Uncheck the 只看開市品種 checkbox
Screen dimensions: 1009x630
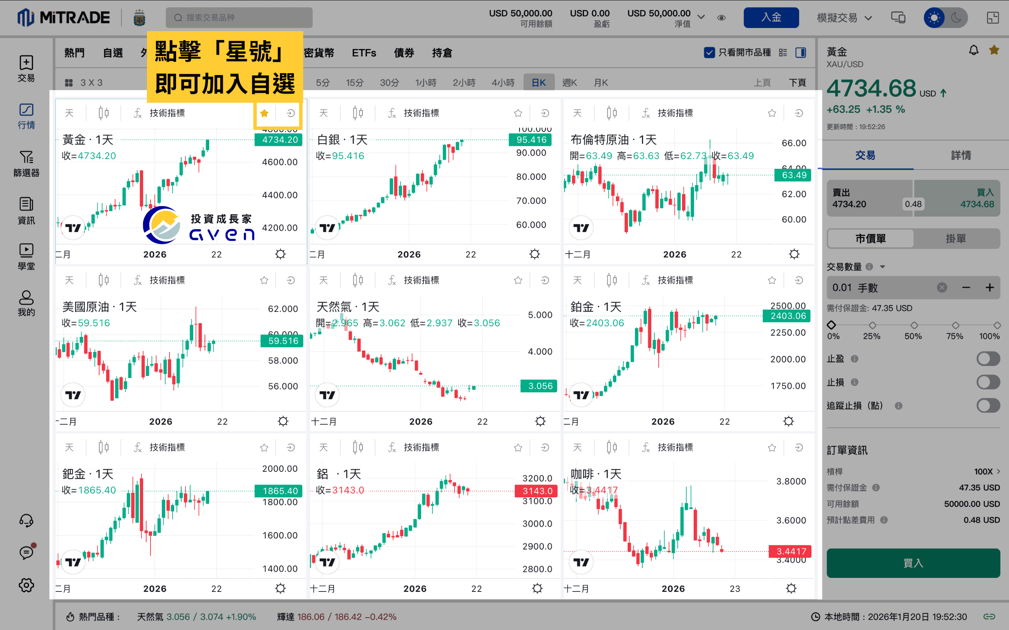point(710,52)
